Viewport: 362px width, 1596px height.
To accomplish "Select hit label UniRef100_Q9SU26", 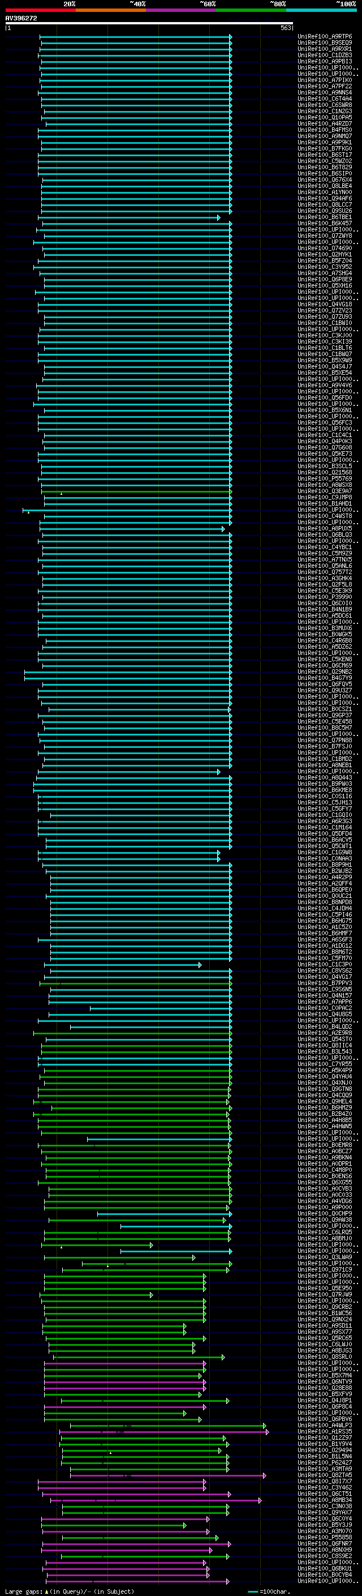I will pyautogui.click(x=325, y=211).
